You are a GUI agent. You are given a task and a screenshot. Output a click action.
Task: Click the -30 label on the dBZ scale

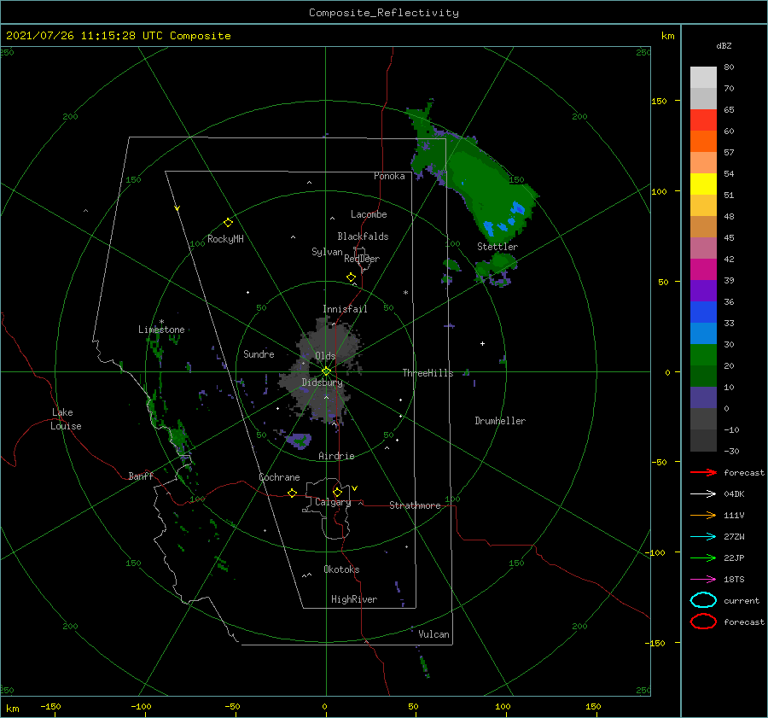coord(731,451)
